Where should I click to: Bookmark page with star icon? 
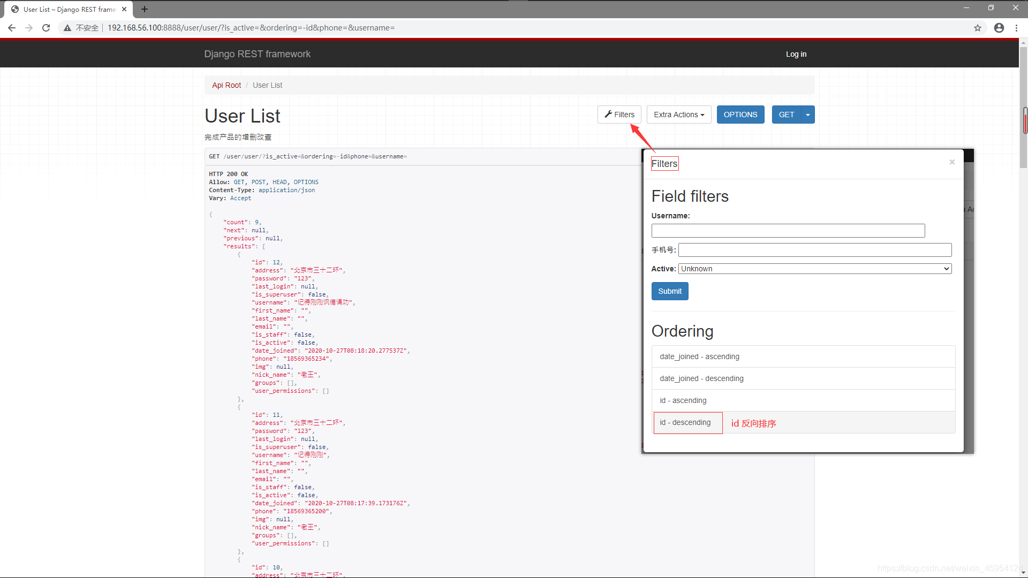(x=978, y=28)
